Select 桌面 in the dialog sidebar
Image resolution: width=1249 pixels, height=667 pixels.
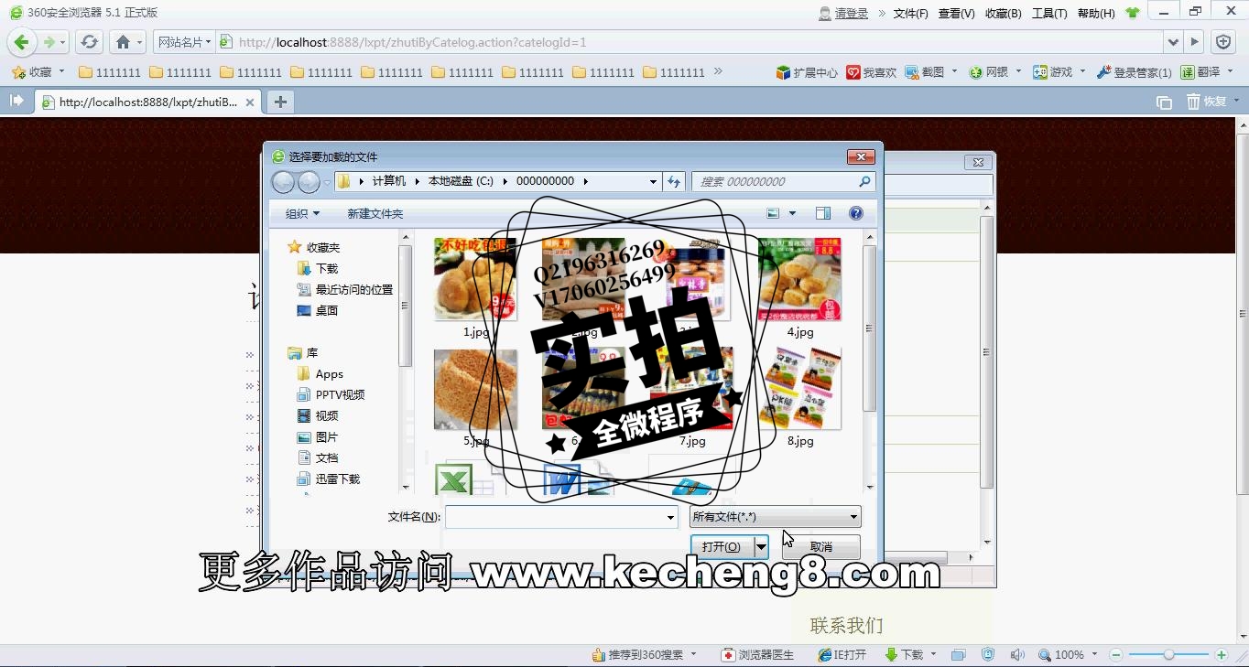(318, 310)
